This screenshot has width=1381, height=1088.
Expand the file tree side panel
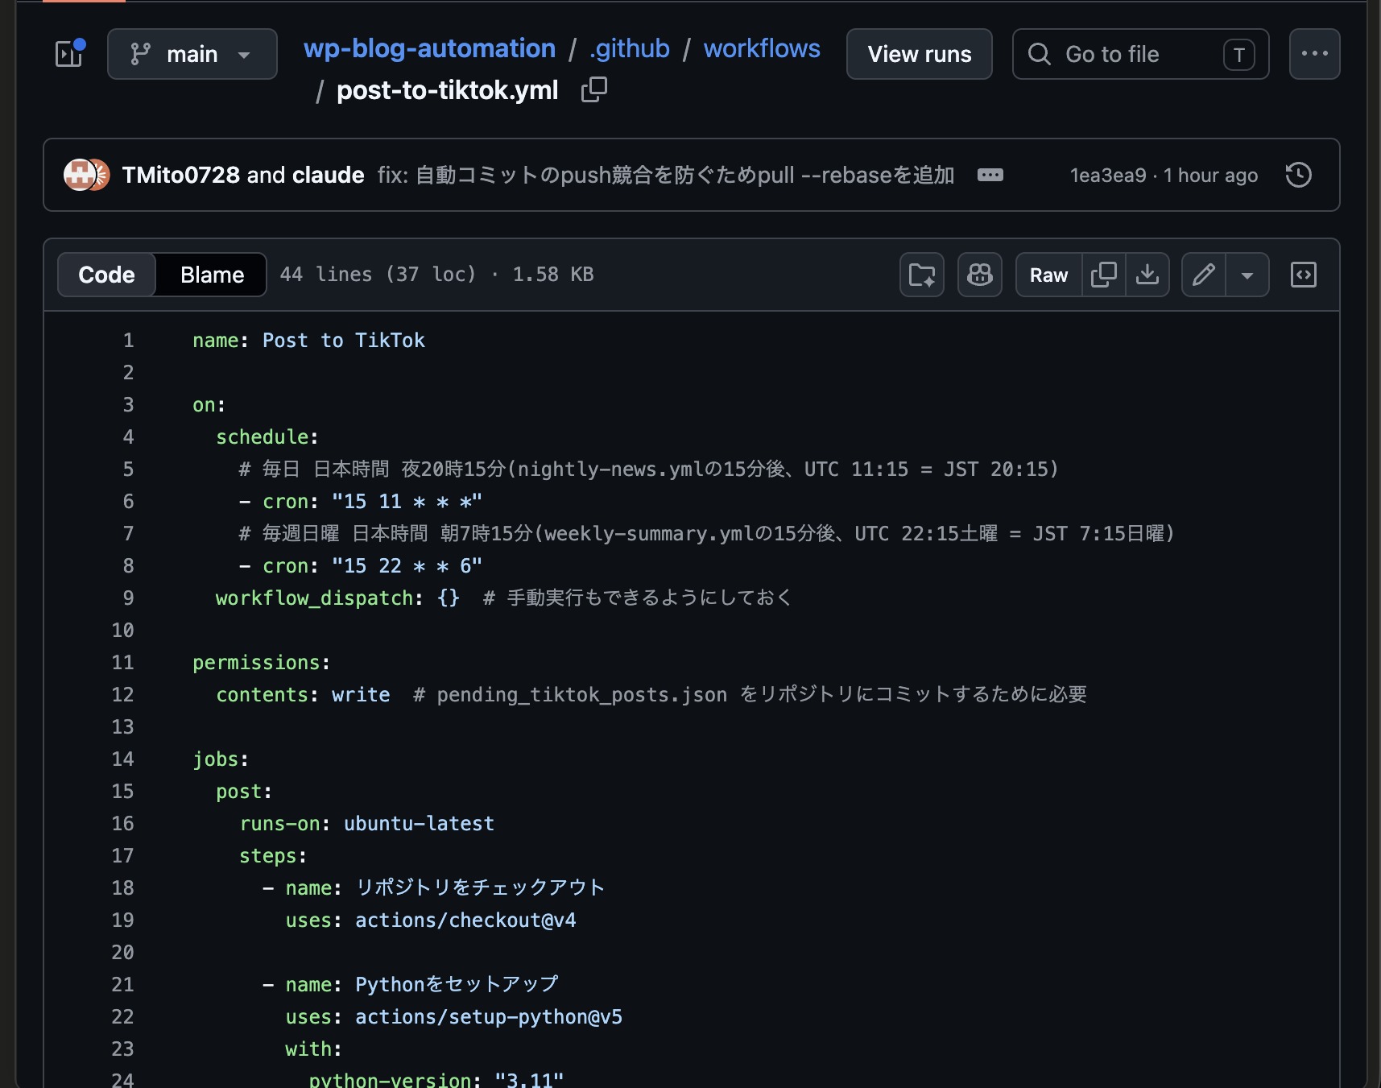[x=69, y=54]
